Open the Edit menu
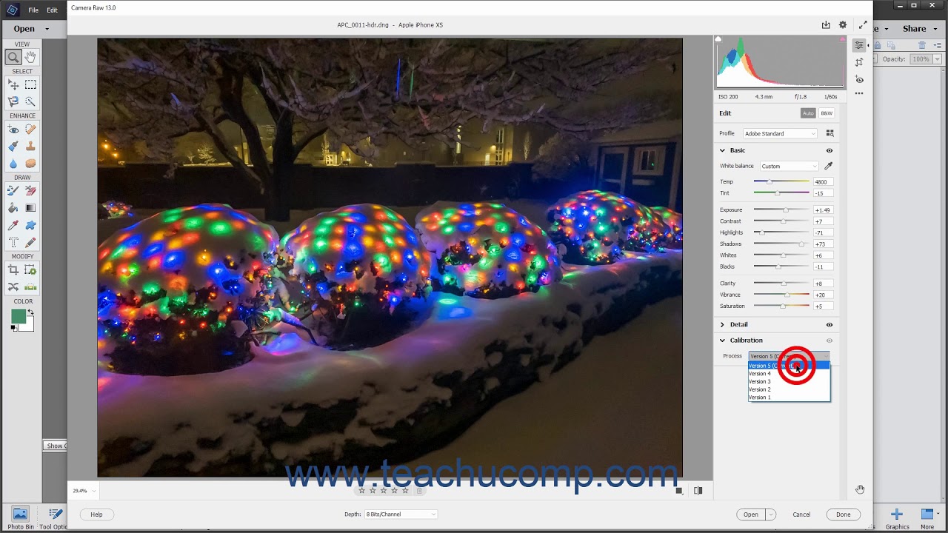Image resolution: width=948 pixels, height=533 pixels. coord(52,10)
